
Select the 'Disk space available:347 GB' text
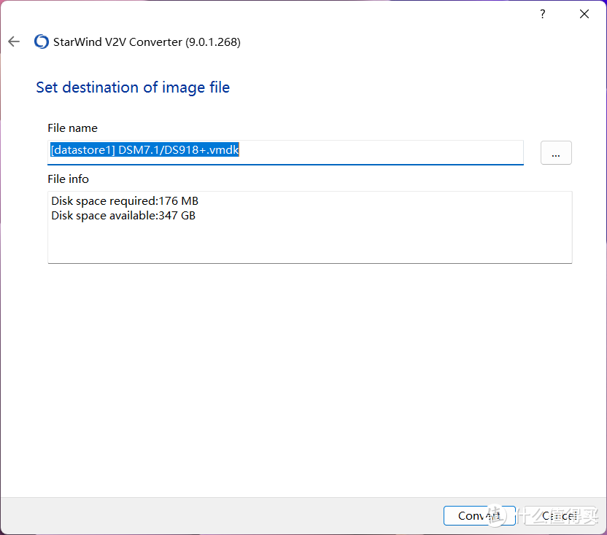pos(123,216)
